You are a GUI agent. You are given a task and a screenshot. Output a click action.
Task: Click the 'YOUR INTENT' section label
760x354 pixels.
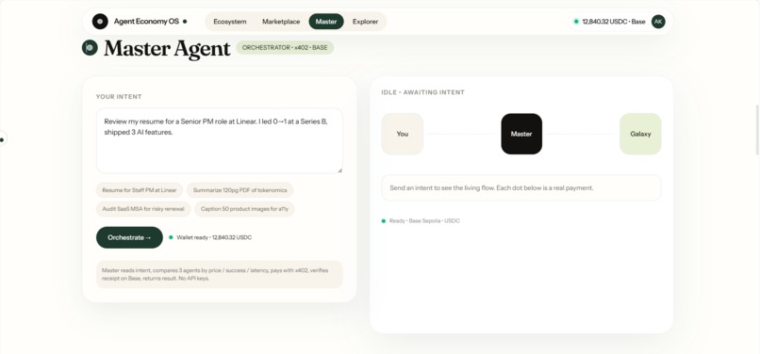(x=119, y=97)
